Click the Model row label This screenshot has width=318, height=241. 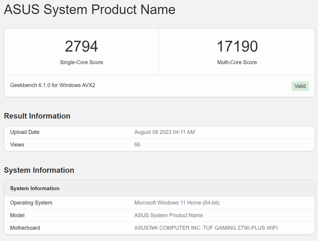click(18, 215)
